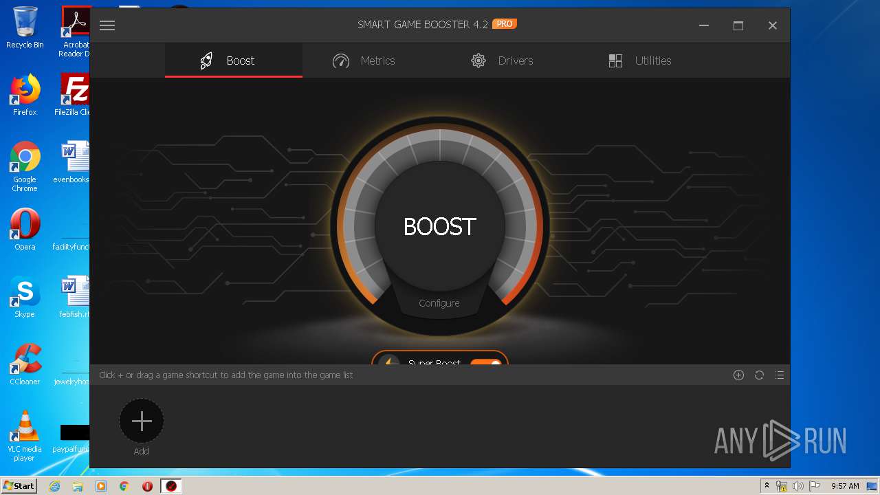Viewport: 880px width, 495px height.
Task: Click the large BOOST button
Action: point(440,226)
